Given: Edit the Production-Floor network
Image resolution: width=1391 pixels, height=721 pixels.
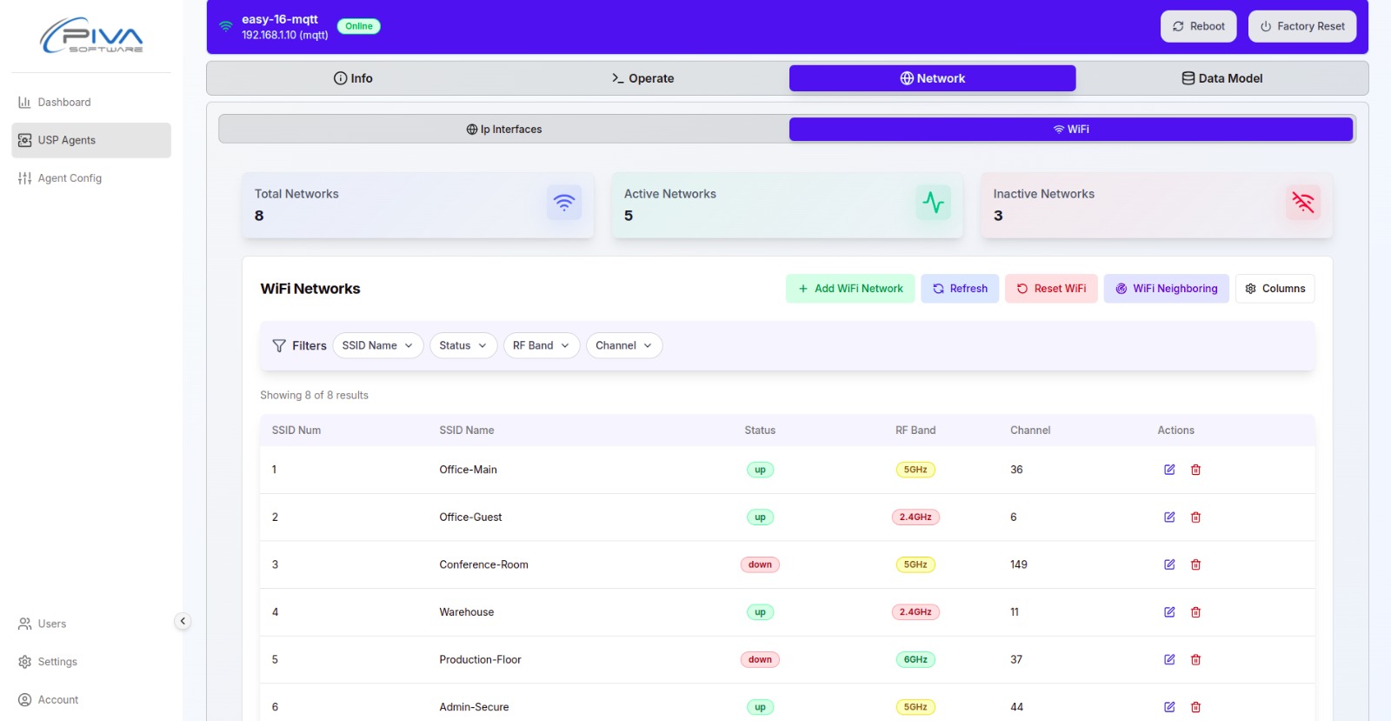Looking at the screenshot, I should [x=1169, y=659].
